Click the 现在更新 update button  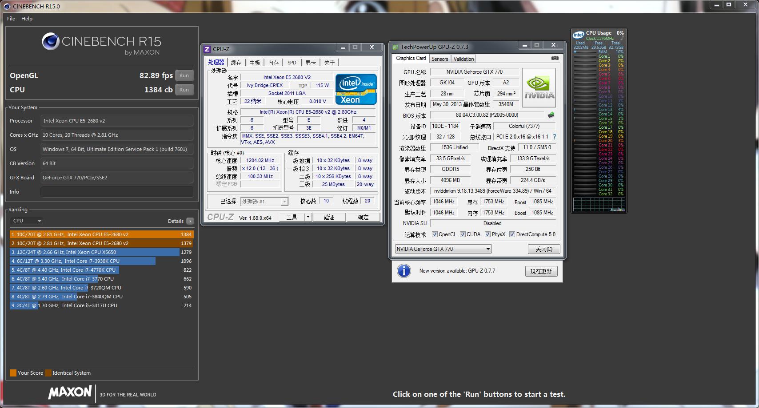(541, 271)
